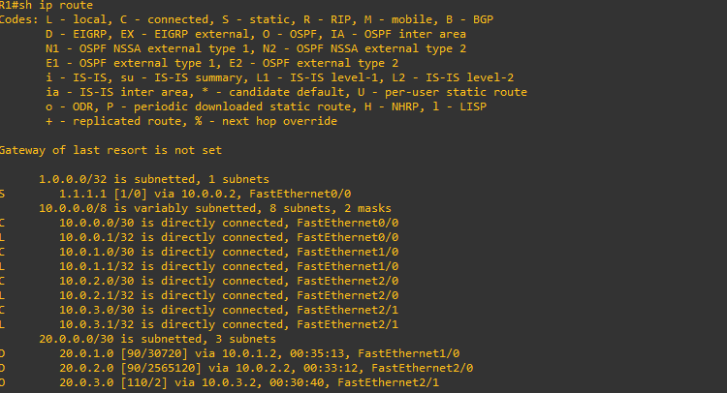Click "Gateway of last resort is not set"
Image resolution: width=727 pixels, height=393 pixels.
point(111,150)
